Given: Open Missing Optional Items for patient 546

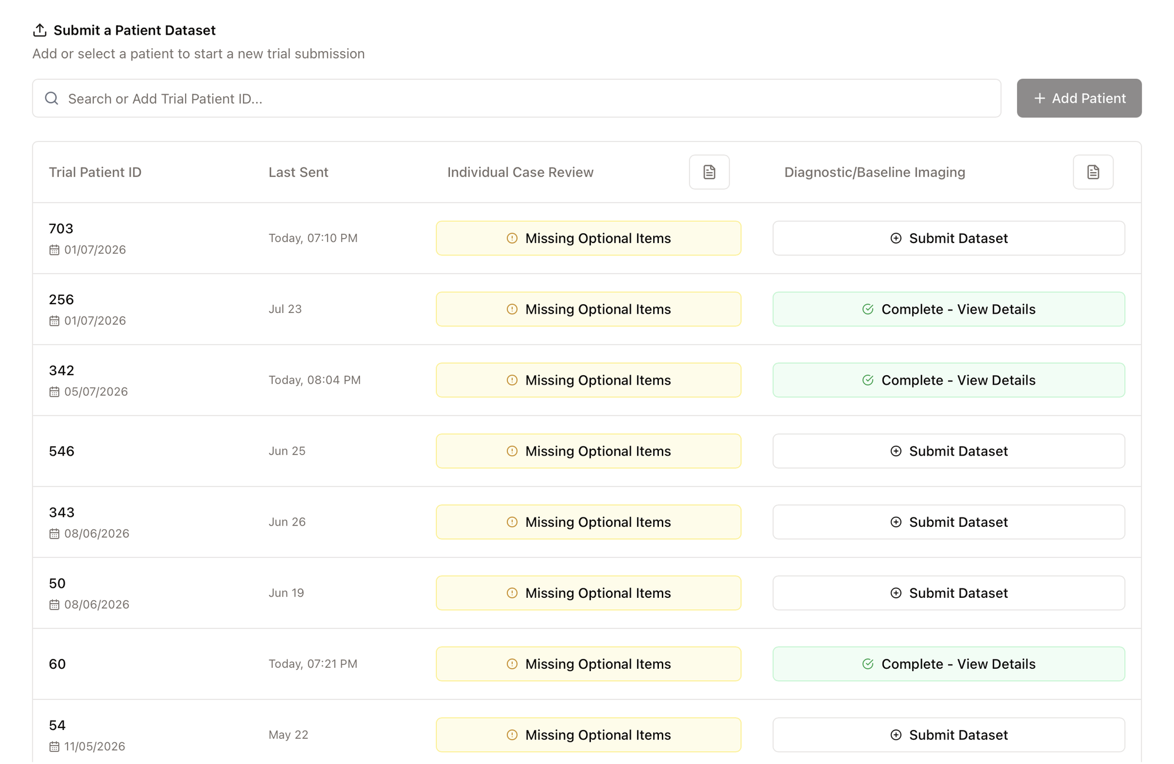Looking at the screenshot, I should 588,451.
